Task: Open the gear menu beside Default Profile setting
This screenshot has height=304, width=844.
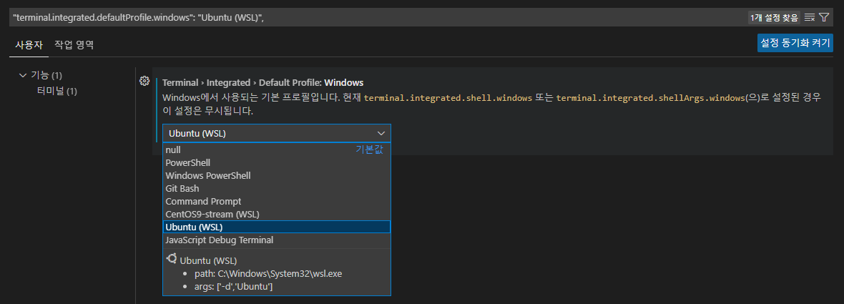Action: pyautogui.click(x=144, y=82)
